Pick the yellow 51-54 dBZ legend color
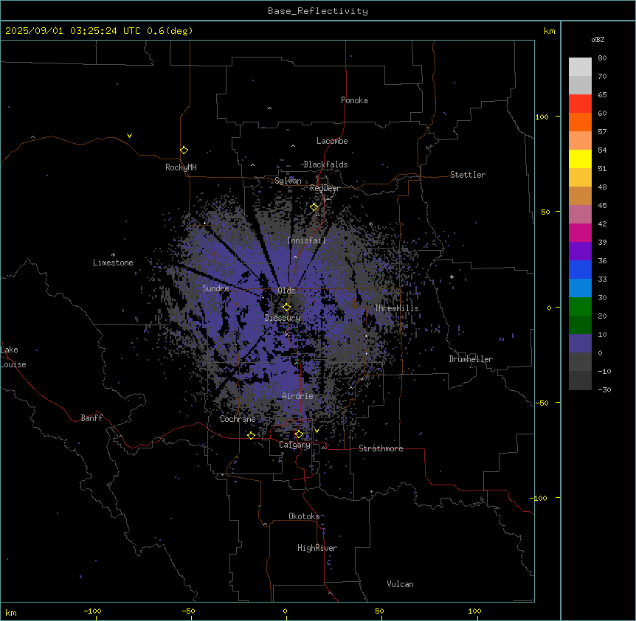Viewport: 636px width, 621px height. (580, 159)
